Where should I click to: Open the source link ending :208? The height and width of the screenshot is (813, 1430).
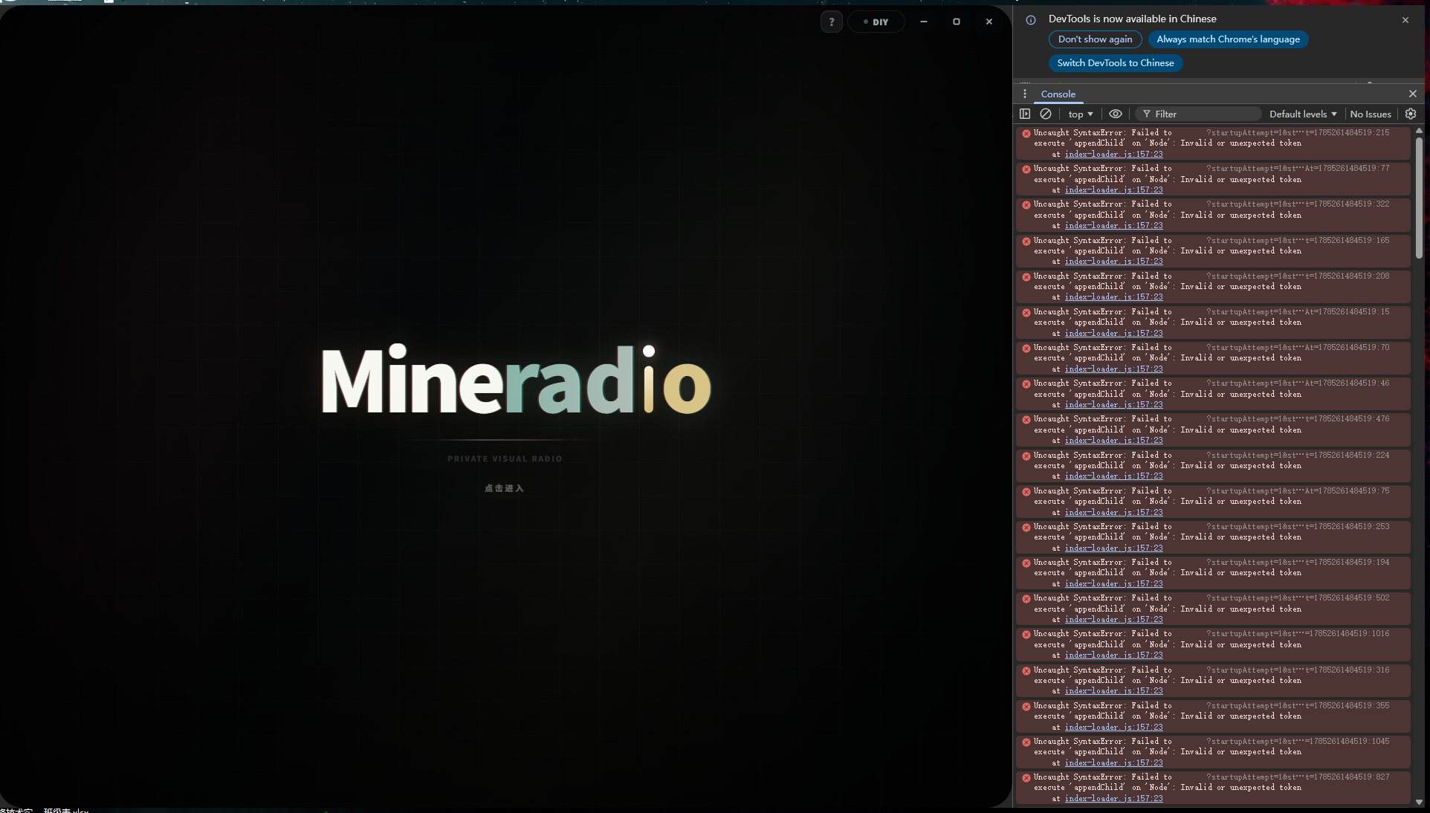[x=1298, y=276]
